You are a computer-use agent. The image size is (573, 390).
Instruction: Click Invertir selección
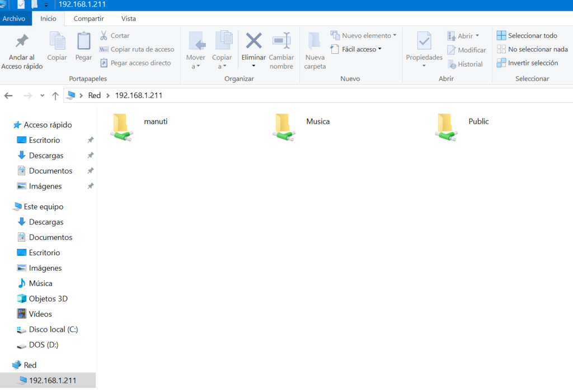pos(527,63)
